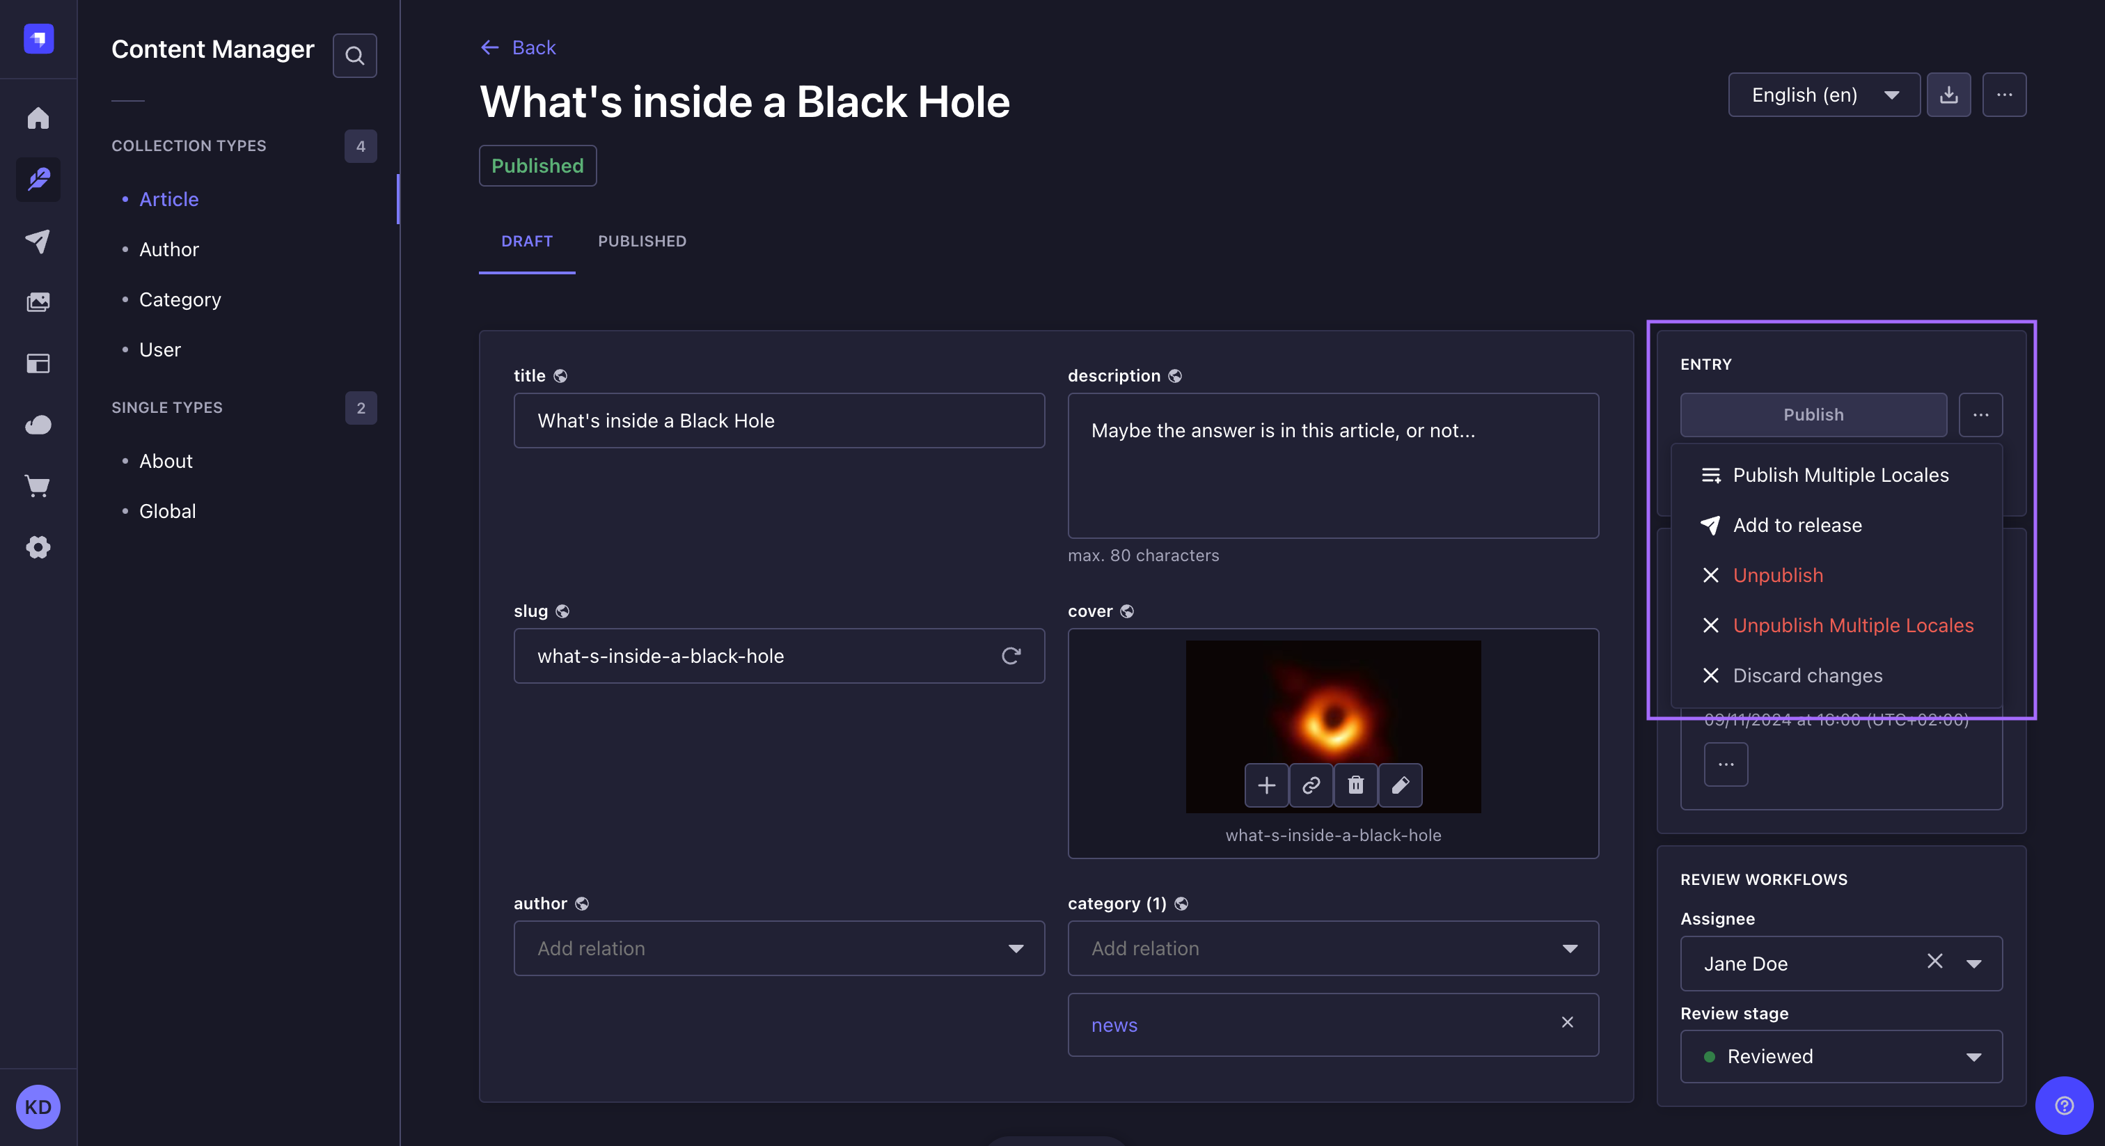This screenshot has height=1146, width=2105.
Task: Open the Marketplace cart sidebar icon
Action: point(38,487)
